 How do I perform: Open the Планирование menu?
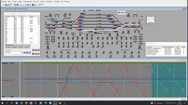coord(27,1)
